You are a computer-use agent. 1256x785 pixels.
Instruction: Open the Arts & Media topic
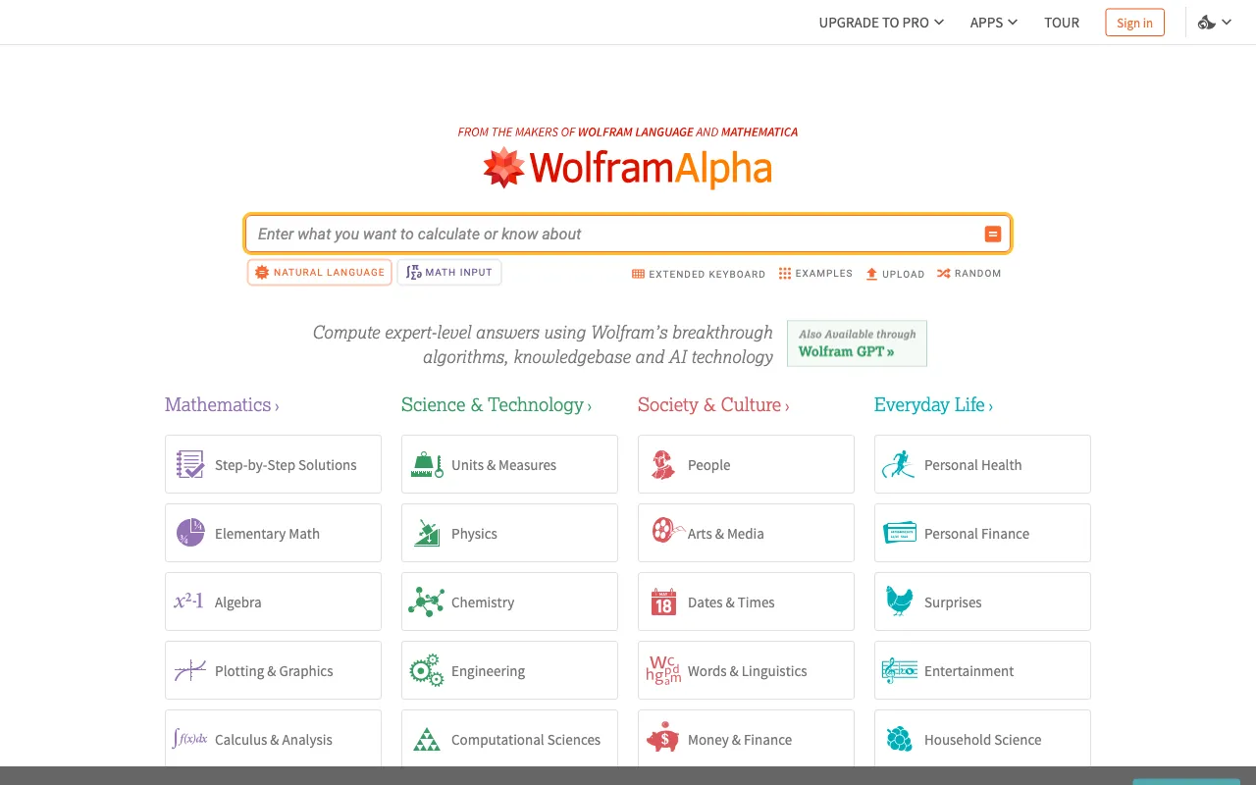pyautogui.click(x=746, y=533)
